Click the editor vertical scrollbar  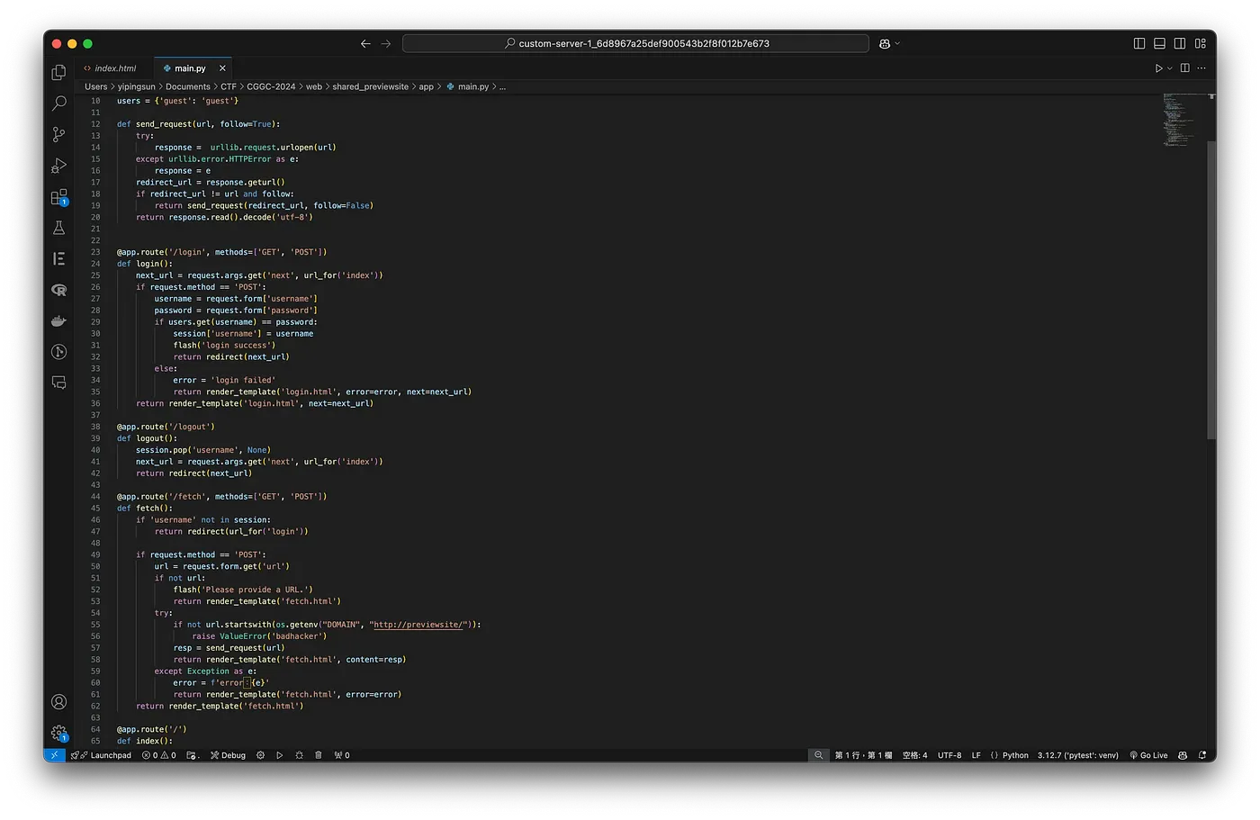click(1211, 288)
